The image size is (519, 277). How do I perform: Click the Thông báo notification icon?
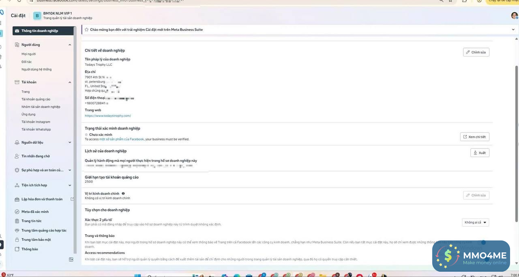(x=17, y=249)
